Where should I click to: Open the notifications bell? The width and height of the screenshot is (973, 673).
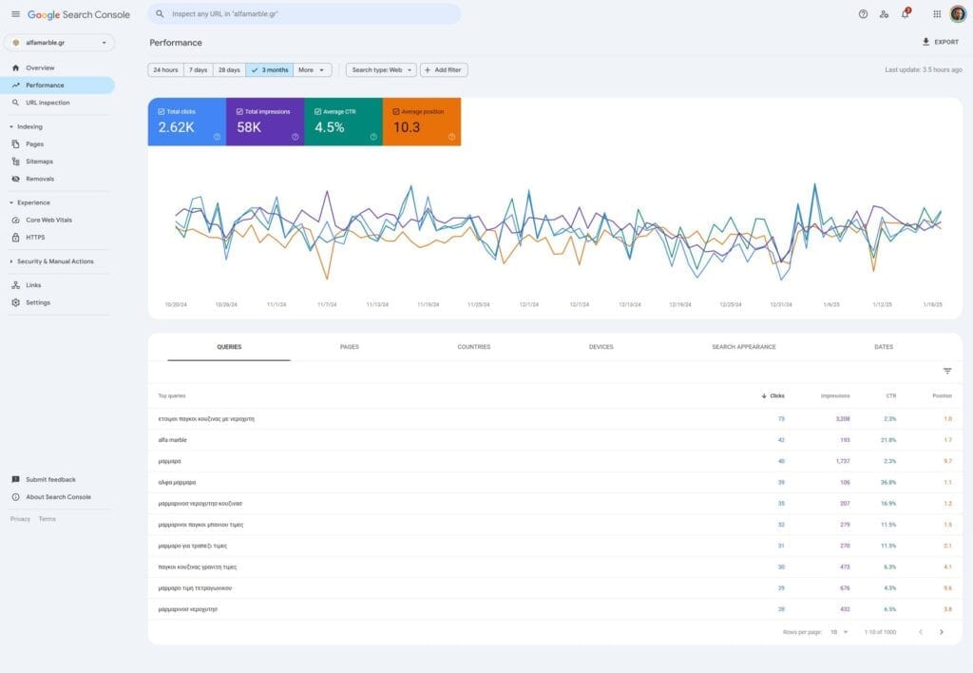tap(906, 14)
